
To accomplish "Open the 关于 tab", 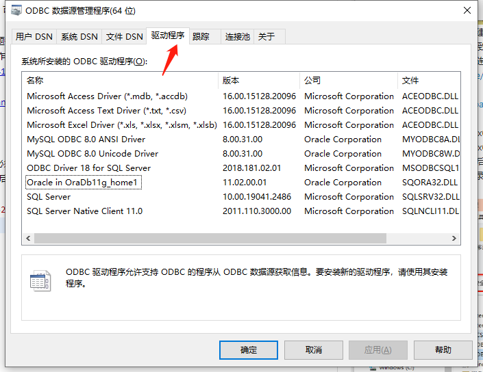I will click(x=267, y=37).
